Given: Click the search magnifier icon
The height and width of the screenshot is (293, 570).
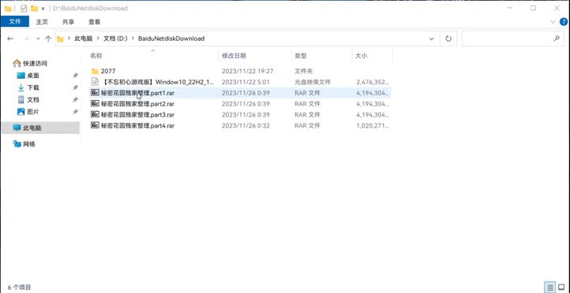Looking at the screenshot, I should [x=557, y=39].
